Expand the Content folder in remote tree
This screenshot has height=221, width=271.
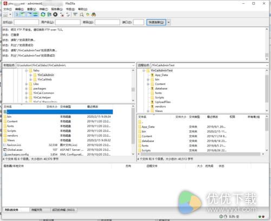point(148,84)
